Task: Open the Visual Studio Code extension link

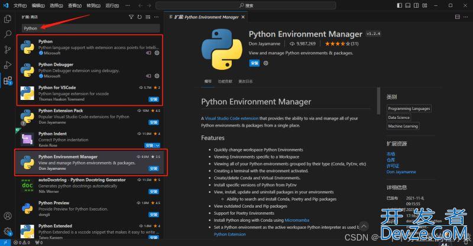Action: pos(232,118)
